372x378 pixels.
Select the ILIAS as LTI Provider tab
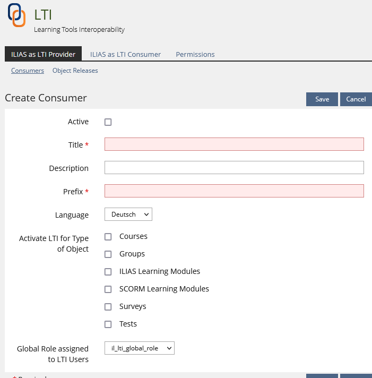click(43, 54)
